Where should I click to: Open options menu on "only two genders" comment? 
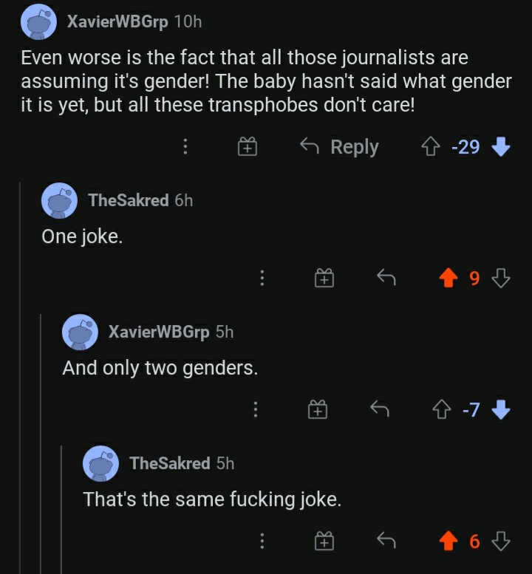tap(256, 409)
